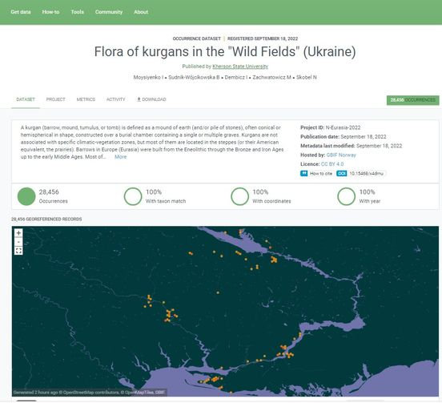Open Kherson State University publisher link
The image size is (442, 403).
click(x=240, y=66)
